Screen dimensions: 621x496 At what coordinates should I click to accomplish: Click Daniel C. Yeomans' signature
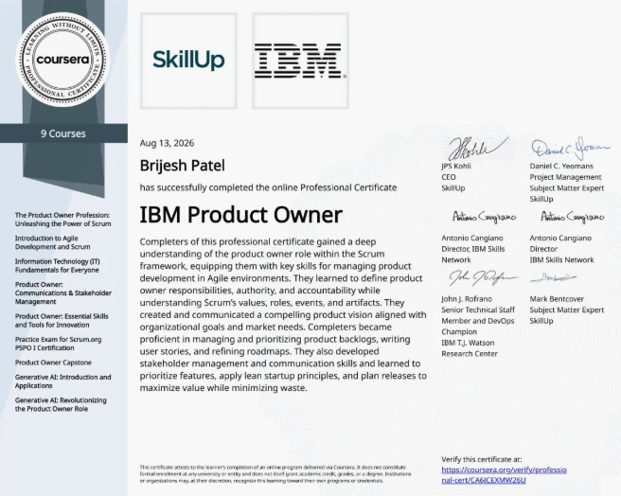570,149
